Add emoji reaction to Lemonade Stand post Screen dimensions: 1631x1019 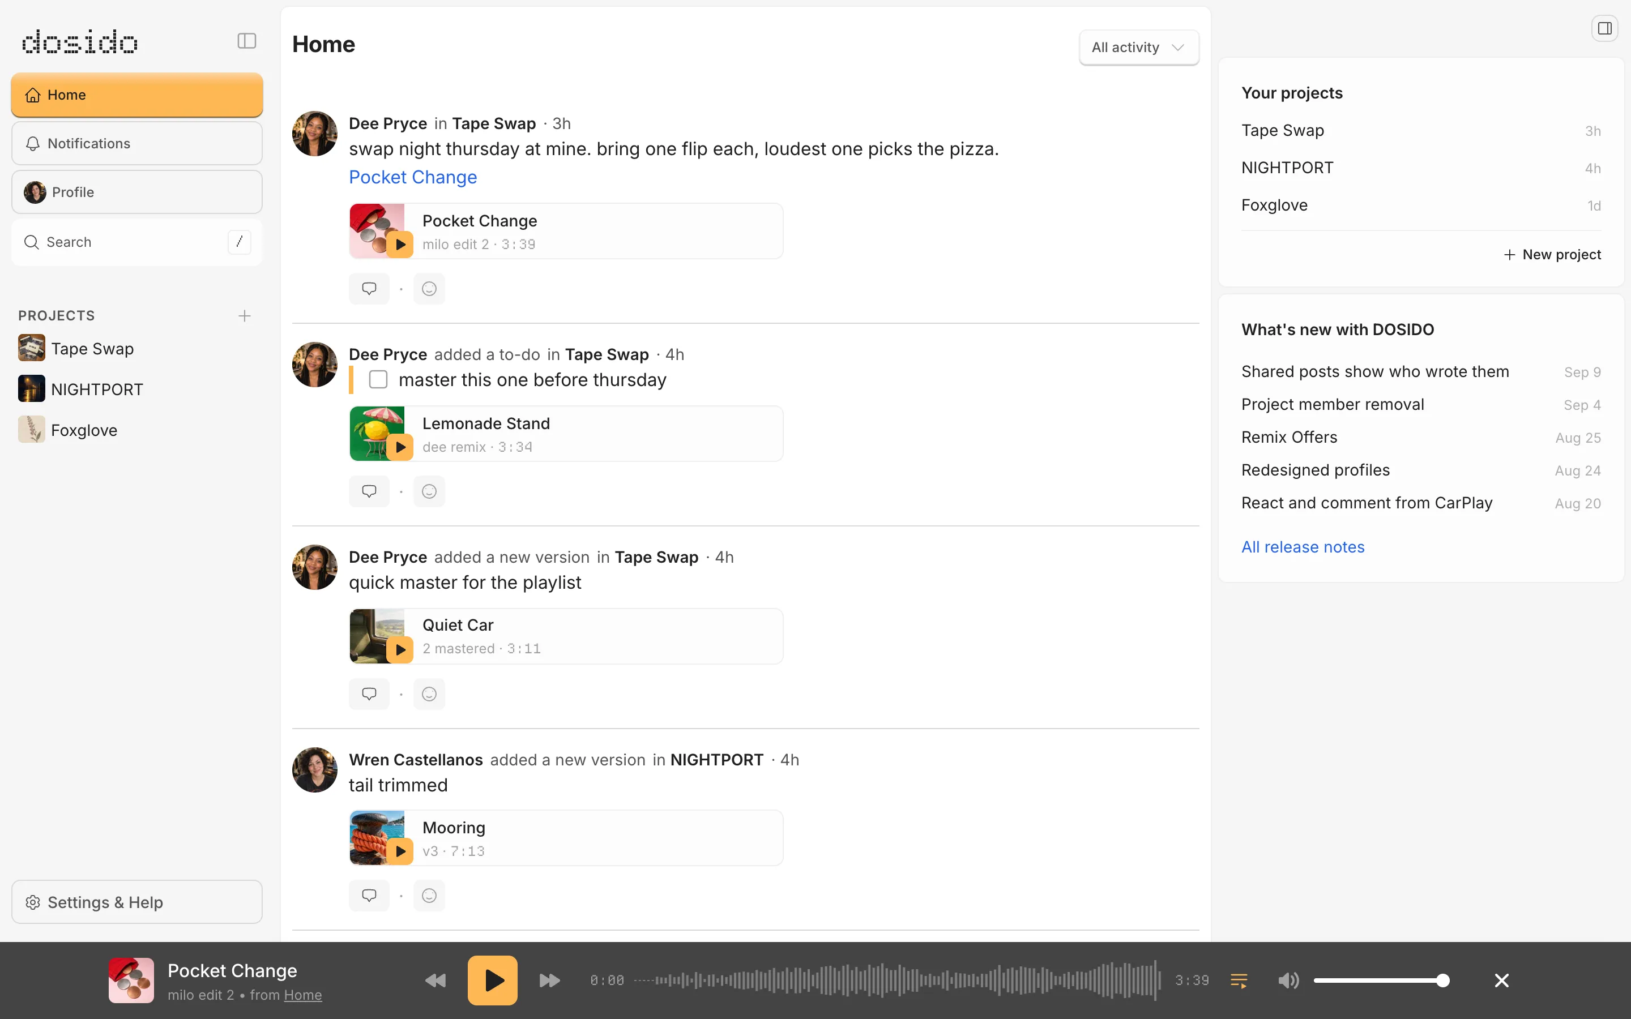(x=429, y=491)
